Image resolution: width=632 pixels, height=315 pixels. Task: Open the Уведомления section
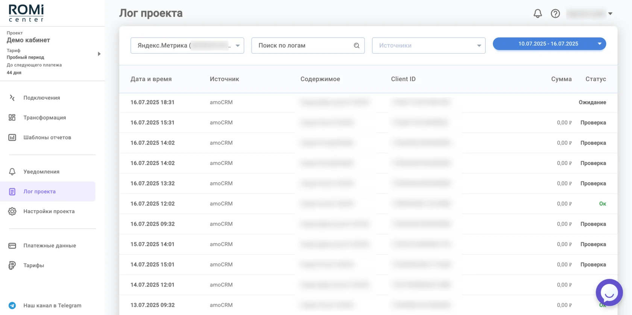tap(41, 172)
